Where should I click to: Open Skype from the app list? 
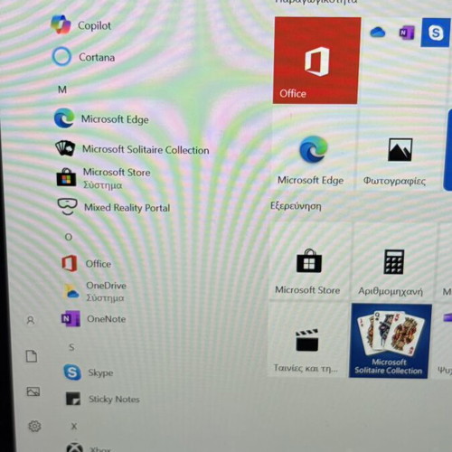pos(88,372)
